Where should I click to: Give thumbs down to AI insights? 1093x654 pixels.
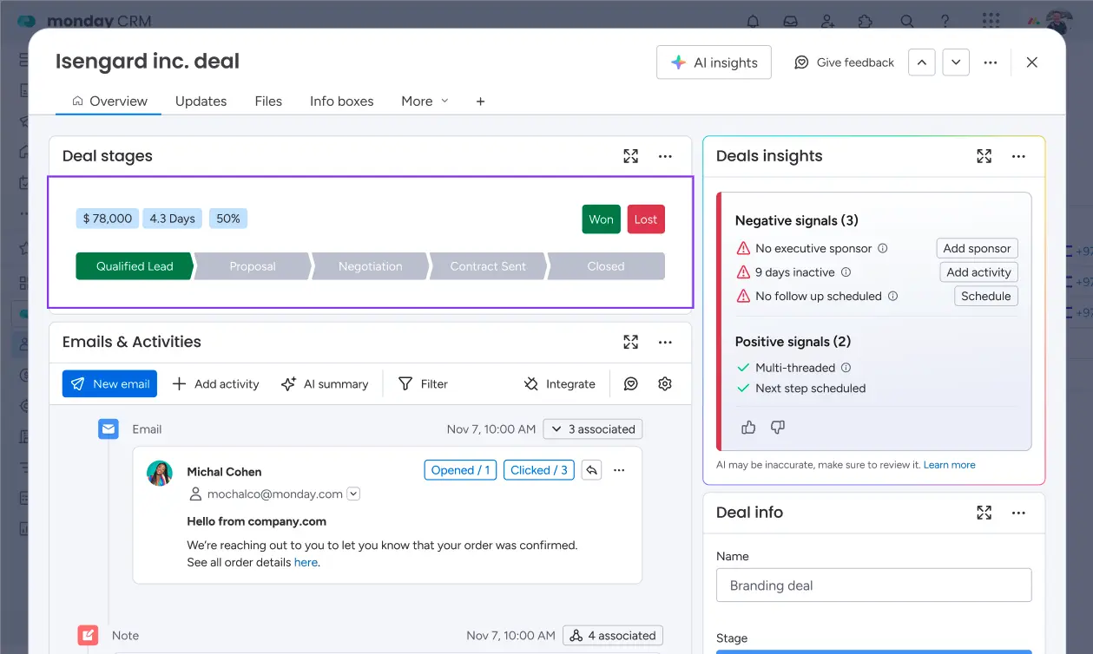pos(778,427)
